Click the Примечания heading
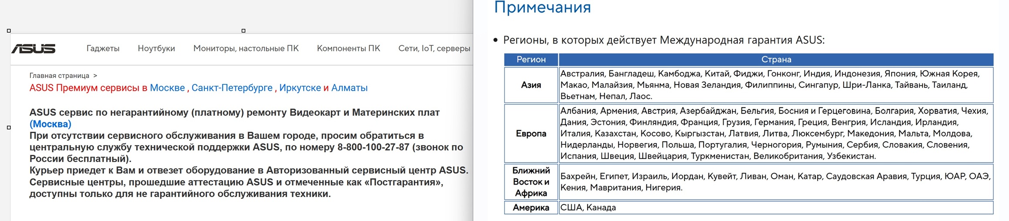This screenshot has width=1009, height=221. (x=542, y=7)
